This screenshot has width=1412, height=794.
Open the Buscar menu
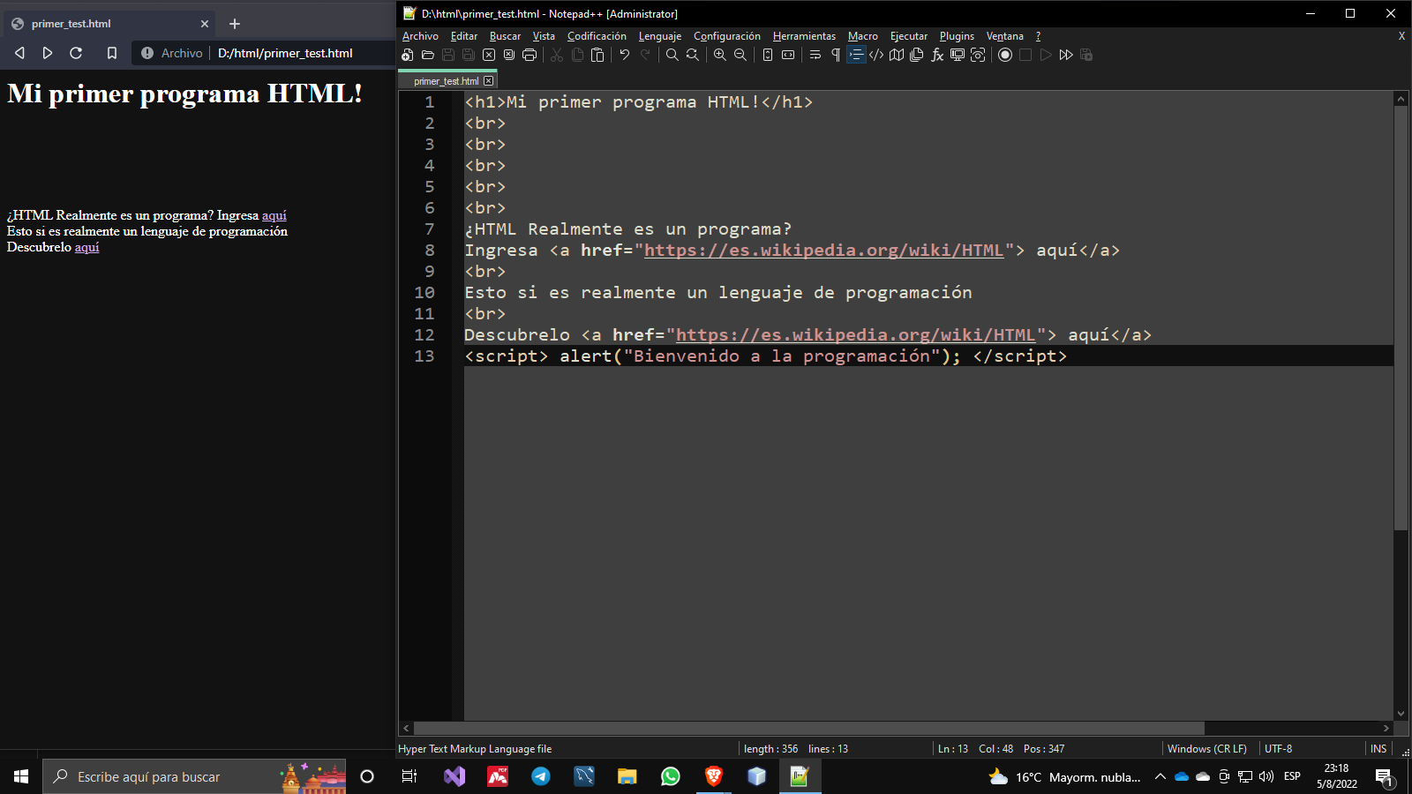click(x=506, y=36)
